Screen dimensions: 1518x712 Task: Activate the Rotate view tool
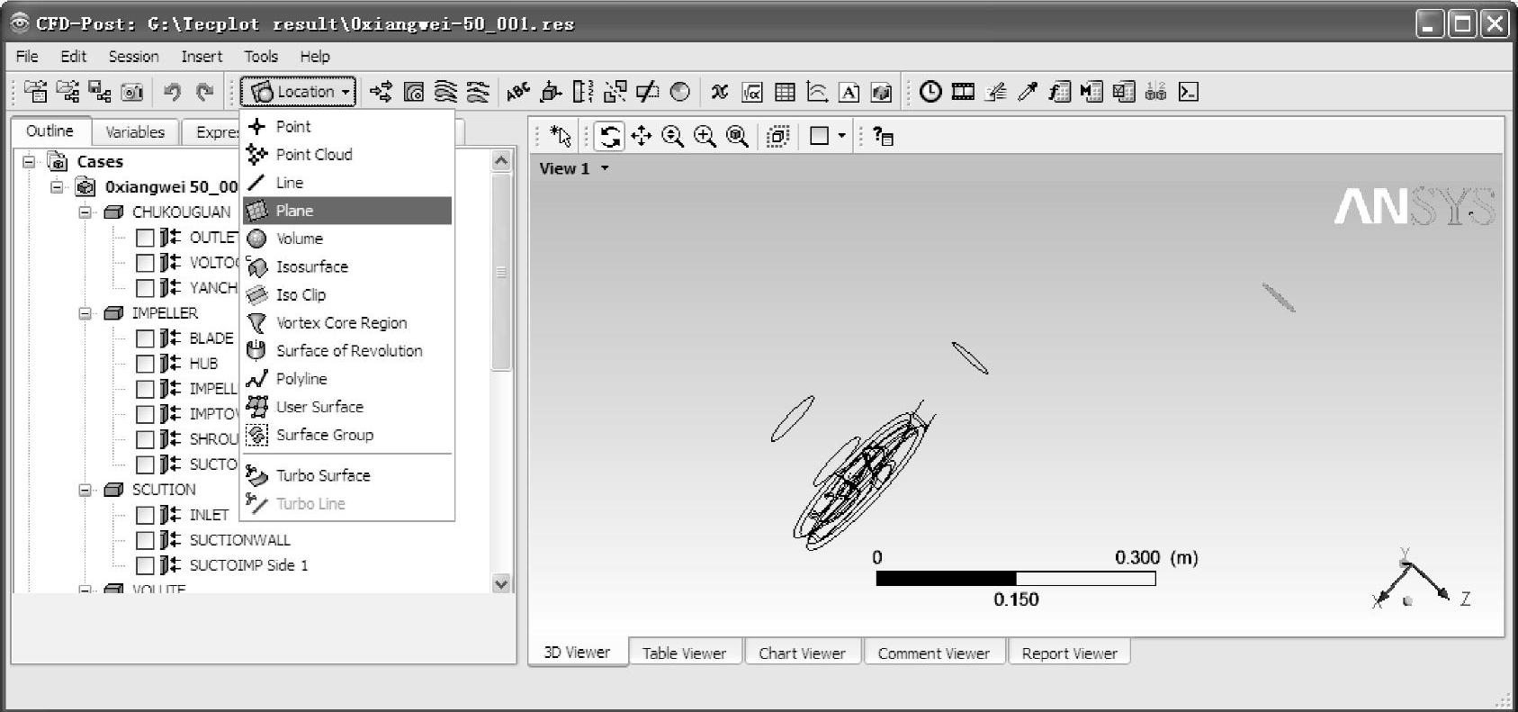610,136
